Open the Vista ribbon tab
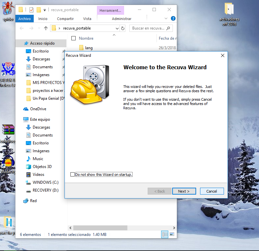This screenshot has width=259, height=251. point(87,19)
